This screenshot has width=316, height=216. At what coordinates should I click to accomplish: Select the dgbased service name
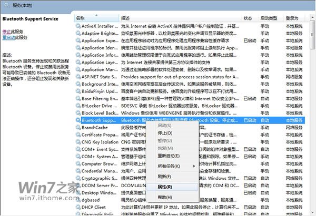(91, 200)
